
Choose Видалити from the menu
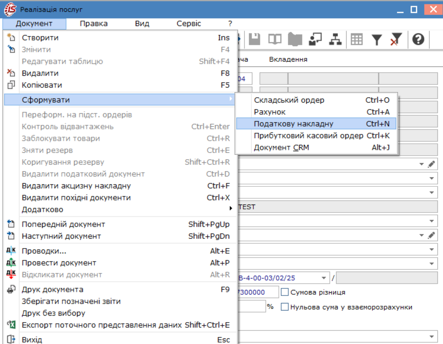tap(120, 73)
